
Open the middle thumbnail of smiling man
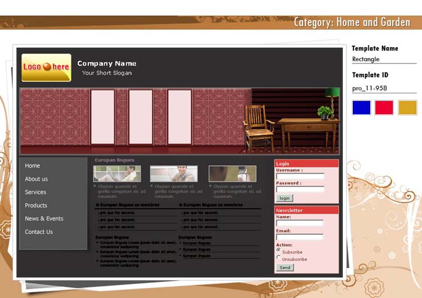[174, 174]
